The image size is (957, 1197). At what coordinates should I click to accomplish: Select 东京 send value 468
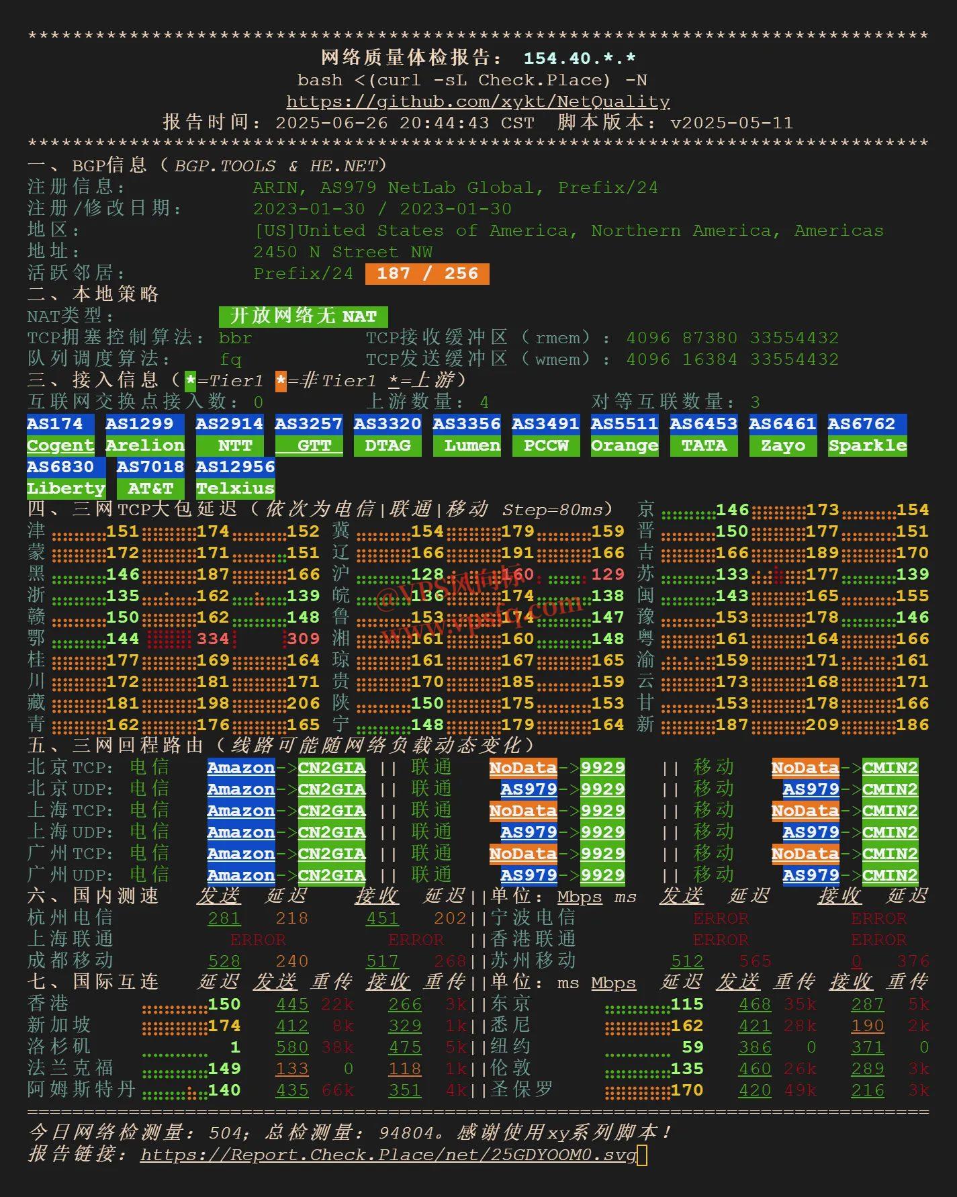[x=755, y=1004]
